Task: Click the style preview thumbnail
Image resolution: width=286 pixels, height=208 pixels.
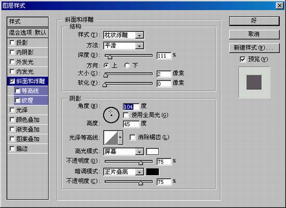Action: click(254, 82)
